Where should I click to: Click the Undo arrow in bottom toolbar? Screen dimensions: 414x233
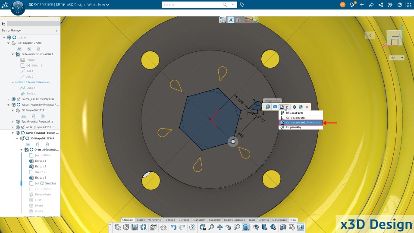pos(173,227)
